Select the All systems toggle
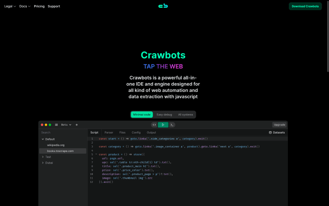This screenshot has height=206, width=329. pyautogui.click(x=185, y=115)
